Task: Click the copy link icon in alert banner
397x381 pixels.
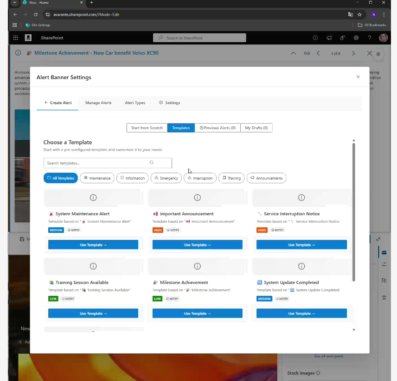Action: (307, 54)
